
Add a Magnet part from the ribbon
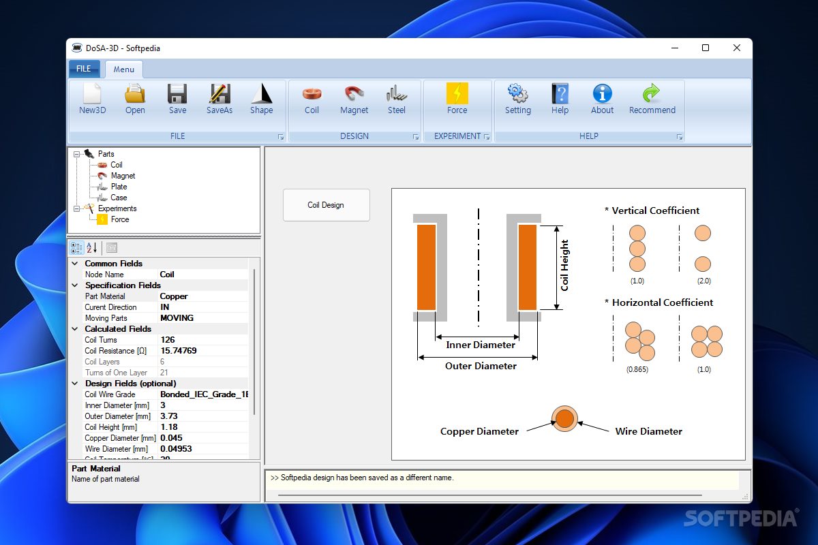(354, 93)
